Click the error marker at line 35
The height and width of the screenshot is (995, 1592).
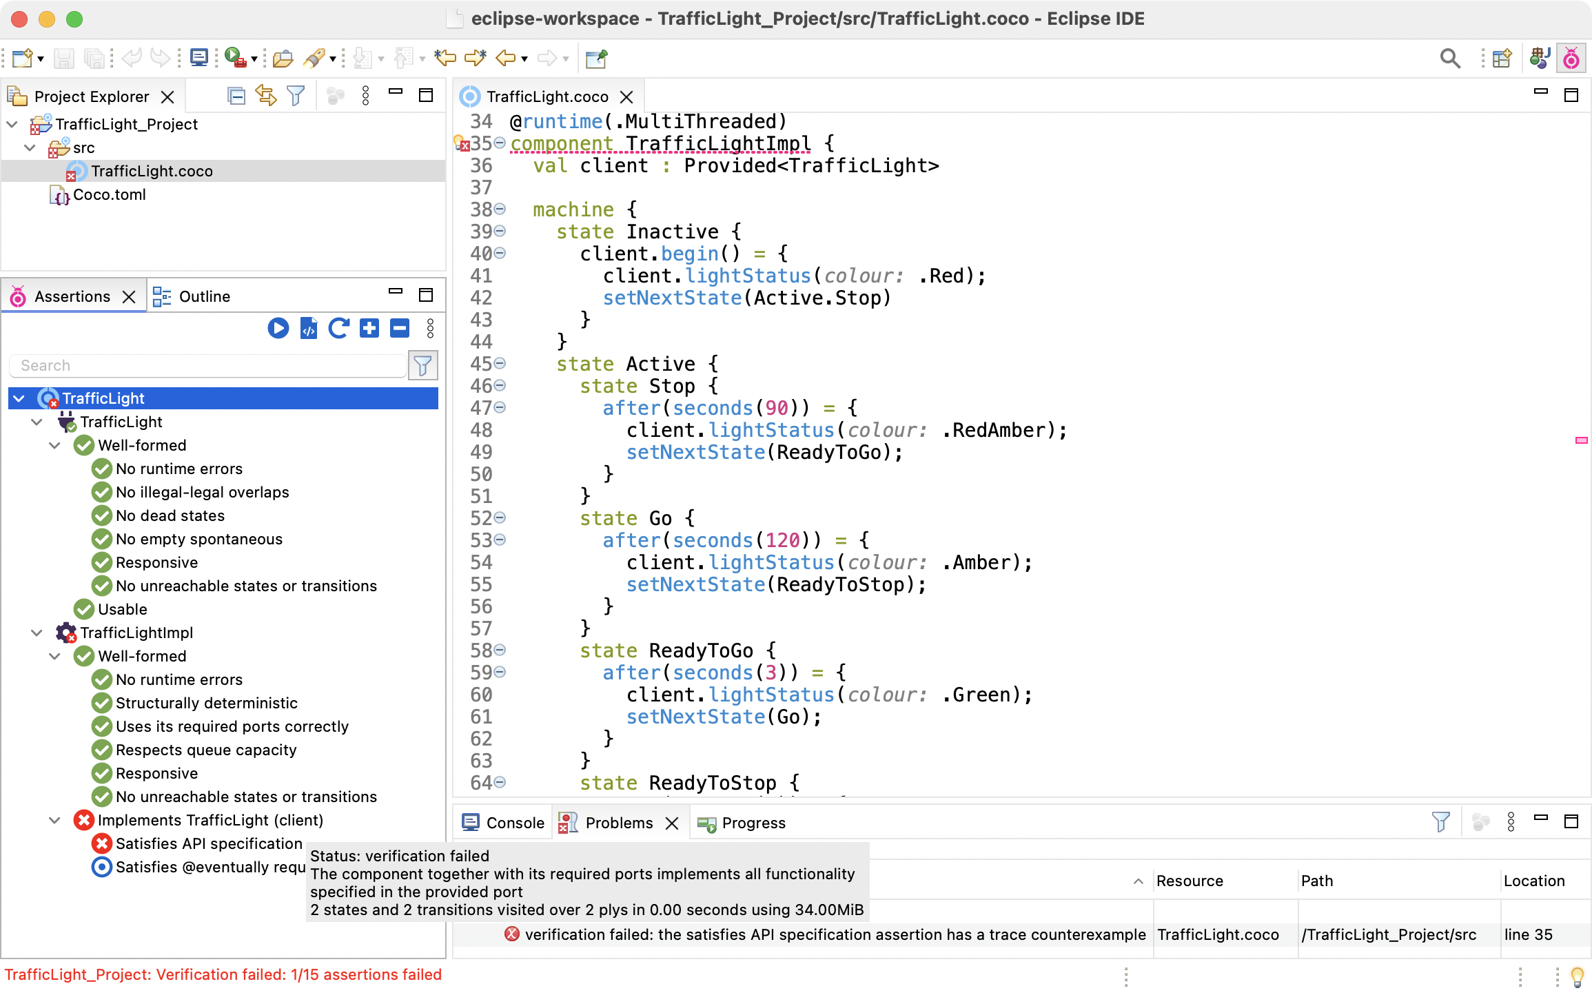[x=462, y=143]
